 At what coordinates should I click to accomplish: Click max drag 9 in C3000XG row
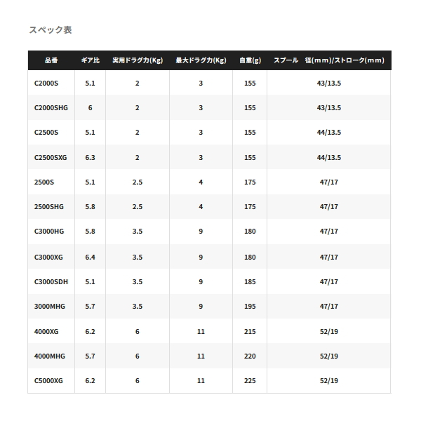coord(201,258)
